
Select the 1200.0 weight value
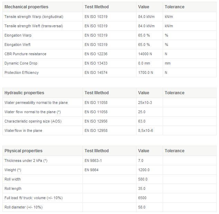tap(144, 170)
